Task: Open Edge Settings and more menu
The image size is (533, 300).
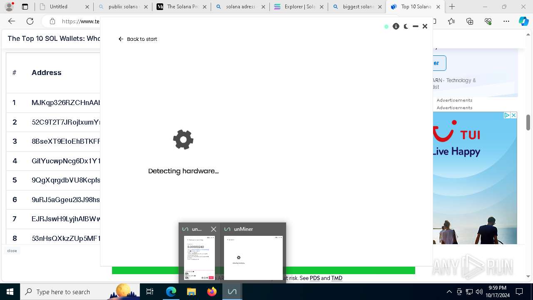Action: tap(506, 21)
